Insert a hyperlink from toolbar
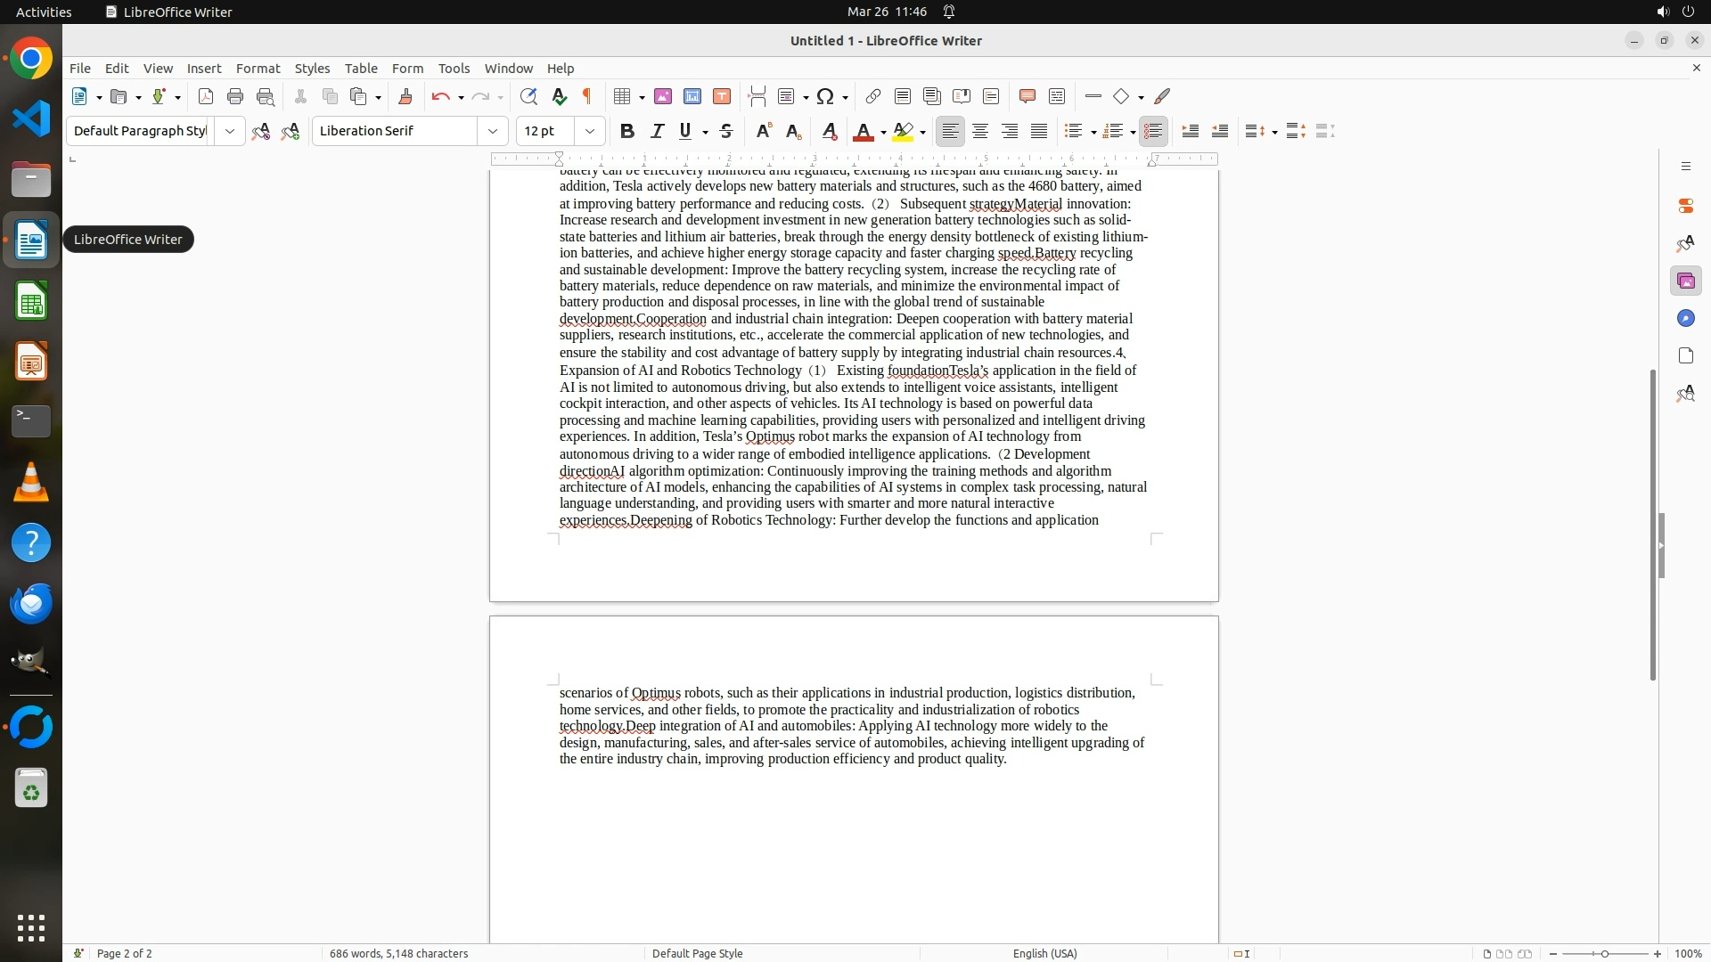Viewport: 1711px width, 962px height. click(x=873, y=96)
